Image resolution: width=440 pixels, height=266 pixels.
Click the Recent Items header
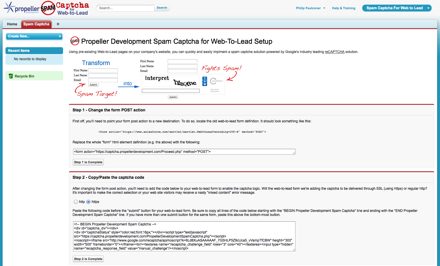(x=34, y=51)
